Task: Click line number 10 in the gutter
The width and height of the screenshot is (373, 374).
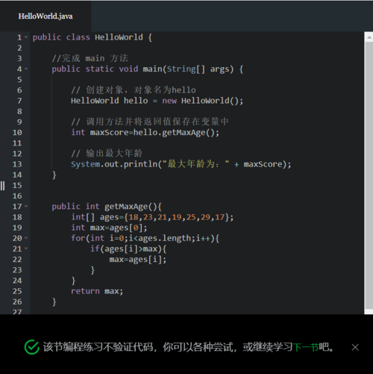Action: tap(17, 132)
